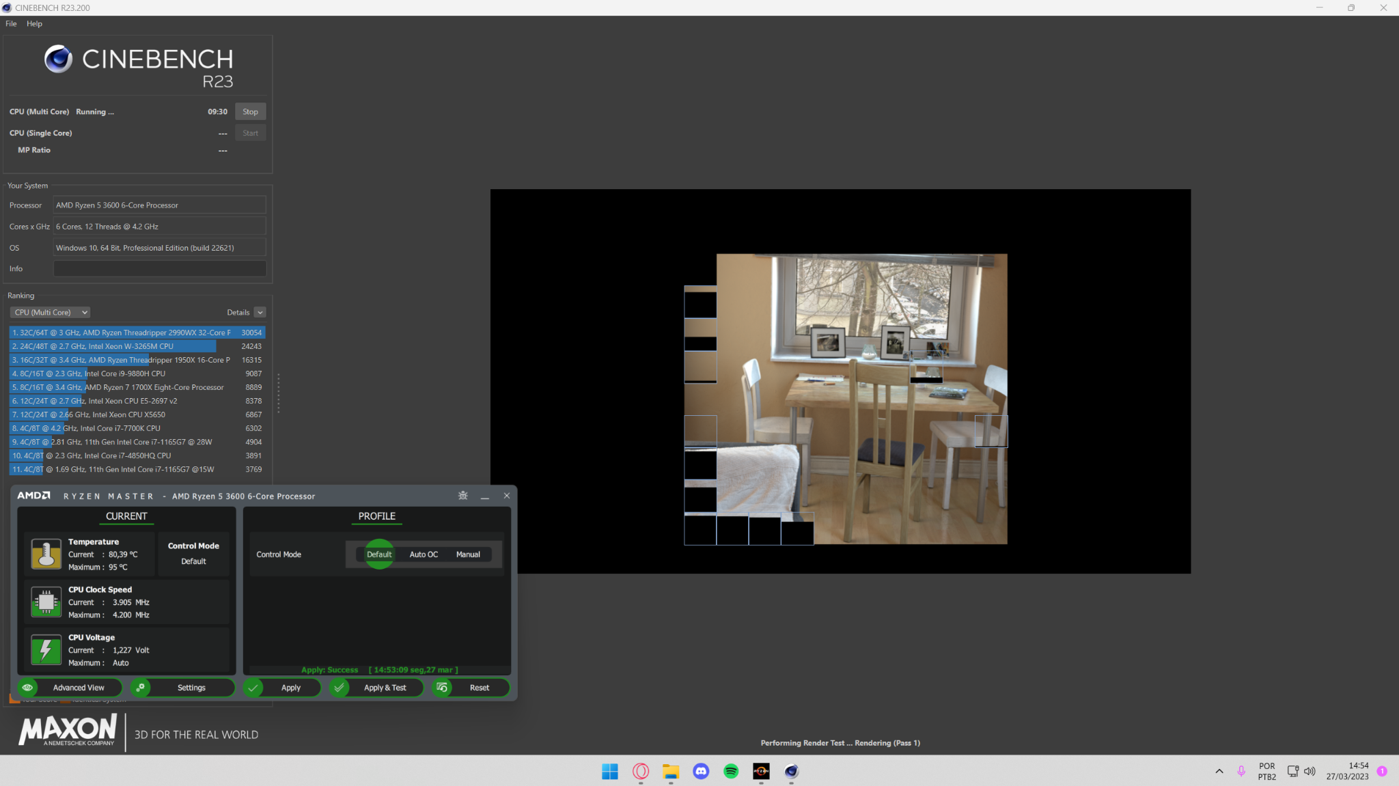Switch to Cinebench taskbar icon

(x=791, y=771)
